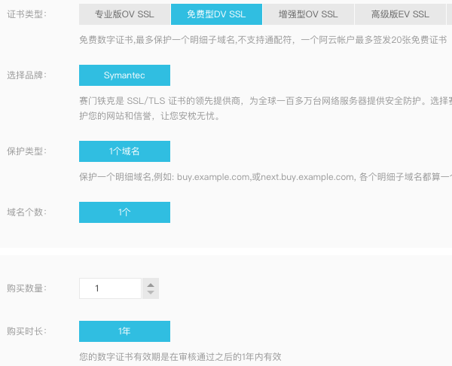
Task: Select the 1个 domain count option
Action: 124,212
